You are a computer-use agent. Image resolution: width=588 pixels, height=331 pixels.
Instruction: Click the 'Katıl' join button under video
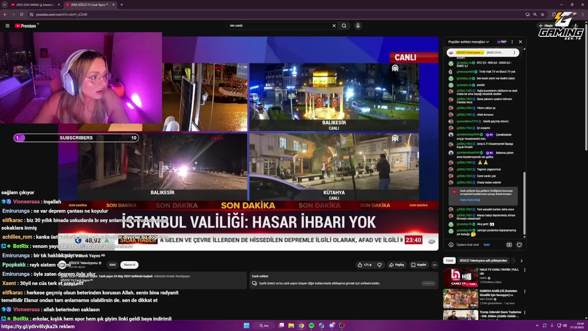[113, 265]
